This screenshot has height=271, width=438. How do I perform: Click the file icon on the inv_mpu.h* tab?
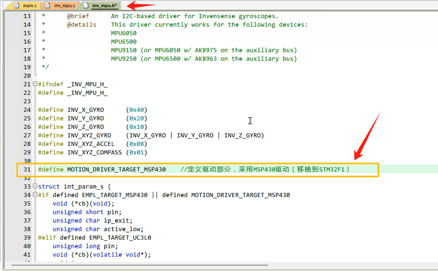[x=86, y=5]
